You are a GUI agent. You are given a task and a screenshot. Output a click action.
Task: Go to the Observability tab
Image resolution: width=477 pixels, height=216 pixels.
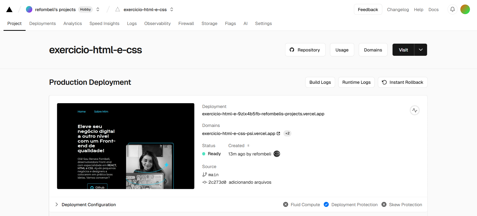[157, 23]
